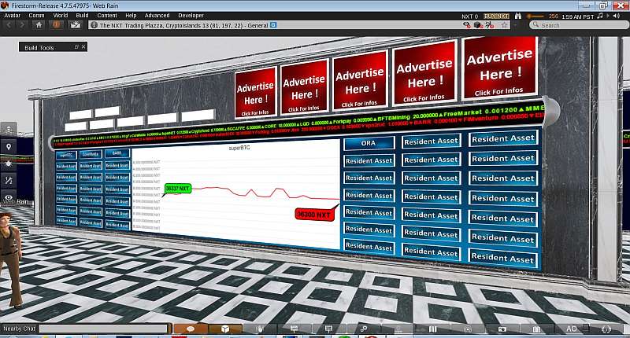This screenshot has height=338, width=630.
Task: Open the Avatar menu
Action: pos(12,16)
